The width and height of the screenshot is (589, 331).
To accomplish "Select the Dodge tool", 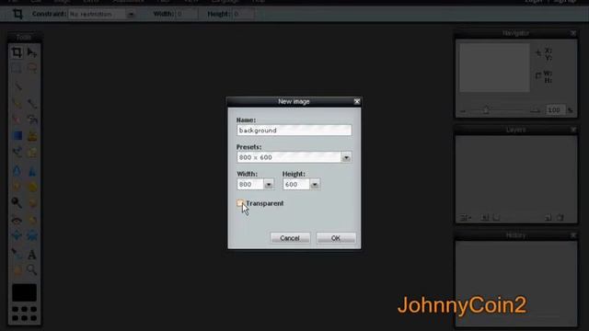I will (x=17, y=202).
